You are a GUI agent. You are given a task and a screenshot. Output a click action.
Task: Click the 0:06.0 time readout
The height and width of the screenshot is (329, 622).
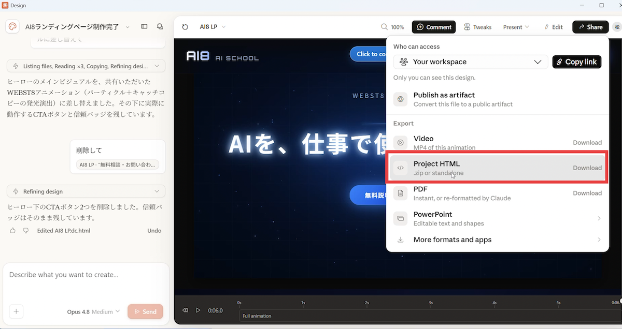pyautogui.click(x=216, y=310)
